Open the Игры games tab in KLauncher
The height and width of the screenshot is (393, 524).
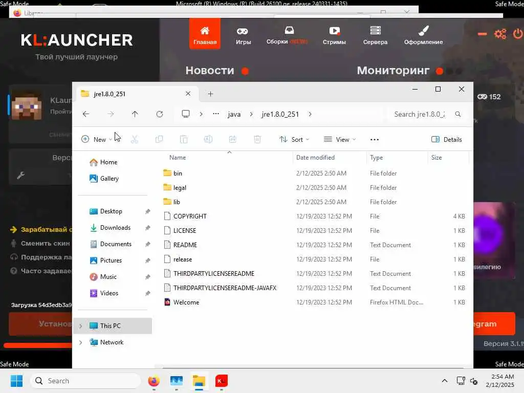tap(243, 36)
